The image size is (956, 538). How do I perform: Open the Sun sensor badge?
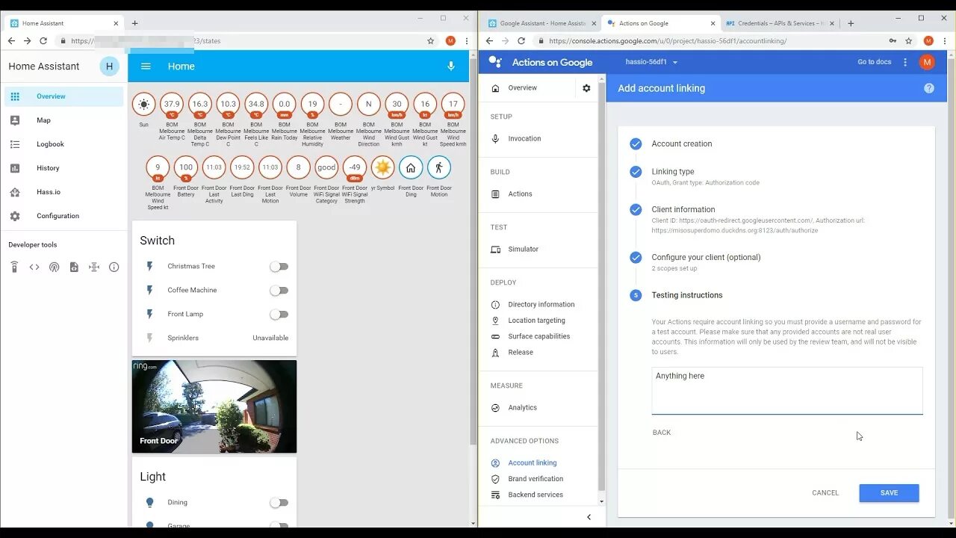tap(143, 104)
